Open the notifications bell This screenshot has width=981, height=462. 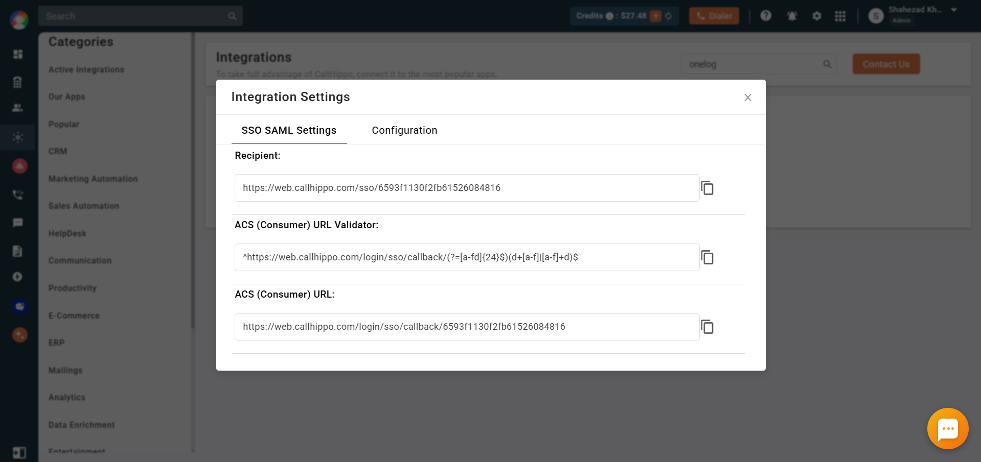click(792, 16)
